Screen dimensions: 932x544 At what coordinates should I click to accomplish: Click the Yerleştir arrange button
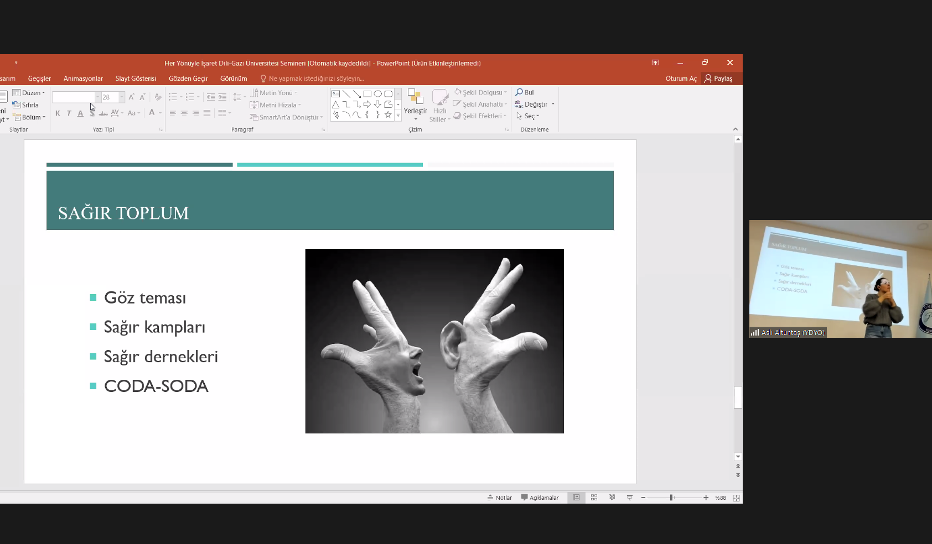(415, 104)
